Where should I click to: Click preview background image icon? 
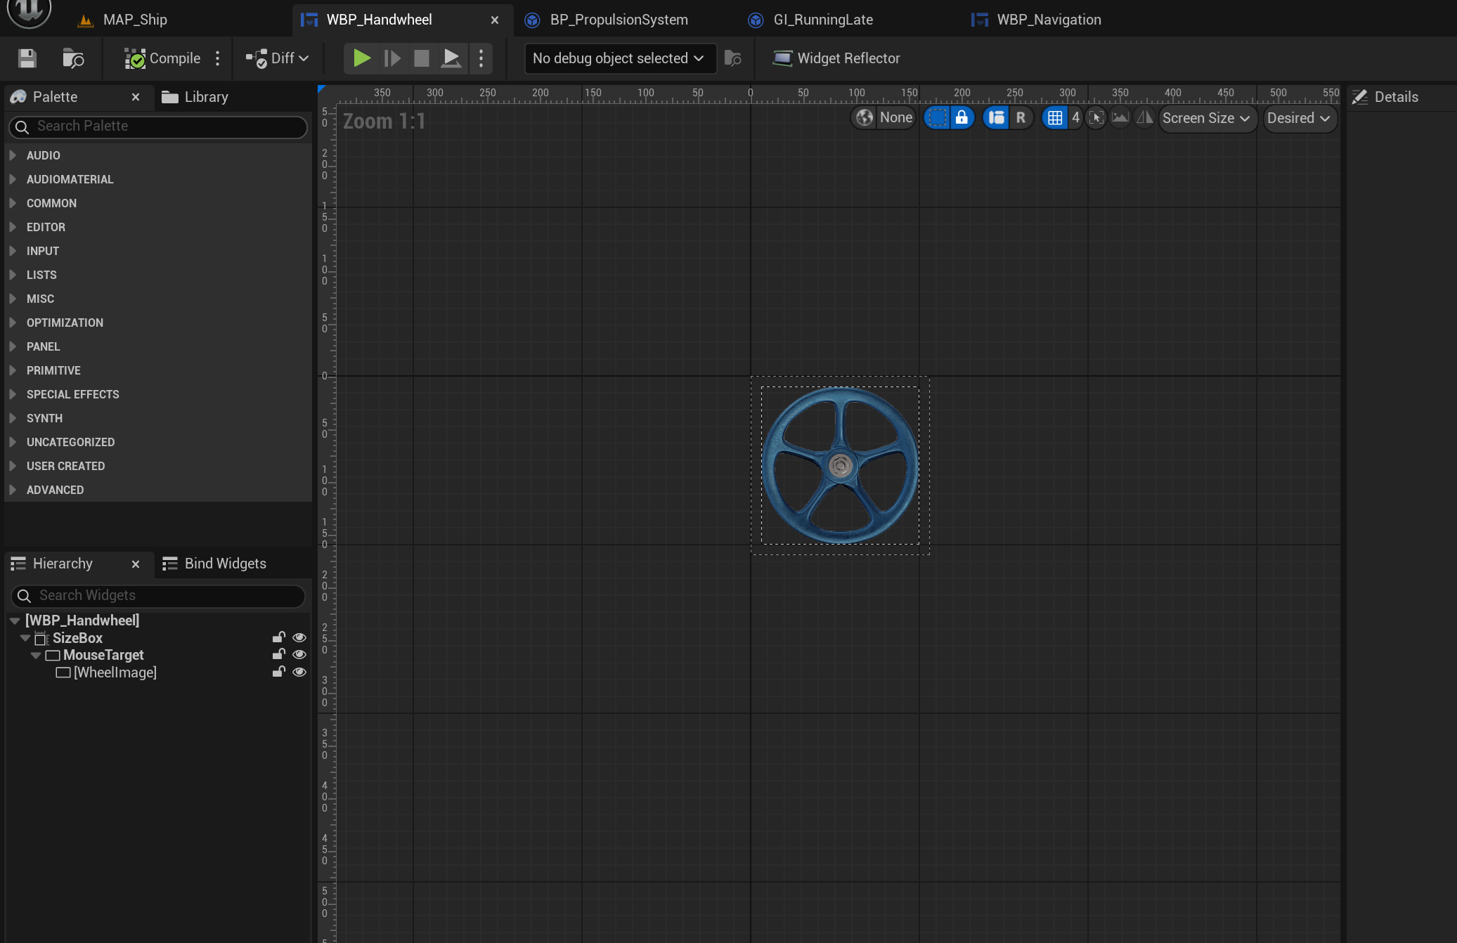1120,118
